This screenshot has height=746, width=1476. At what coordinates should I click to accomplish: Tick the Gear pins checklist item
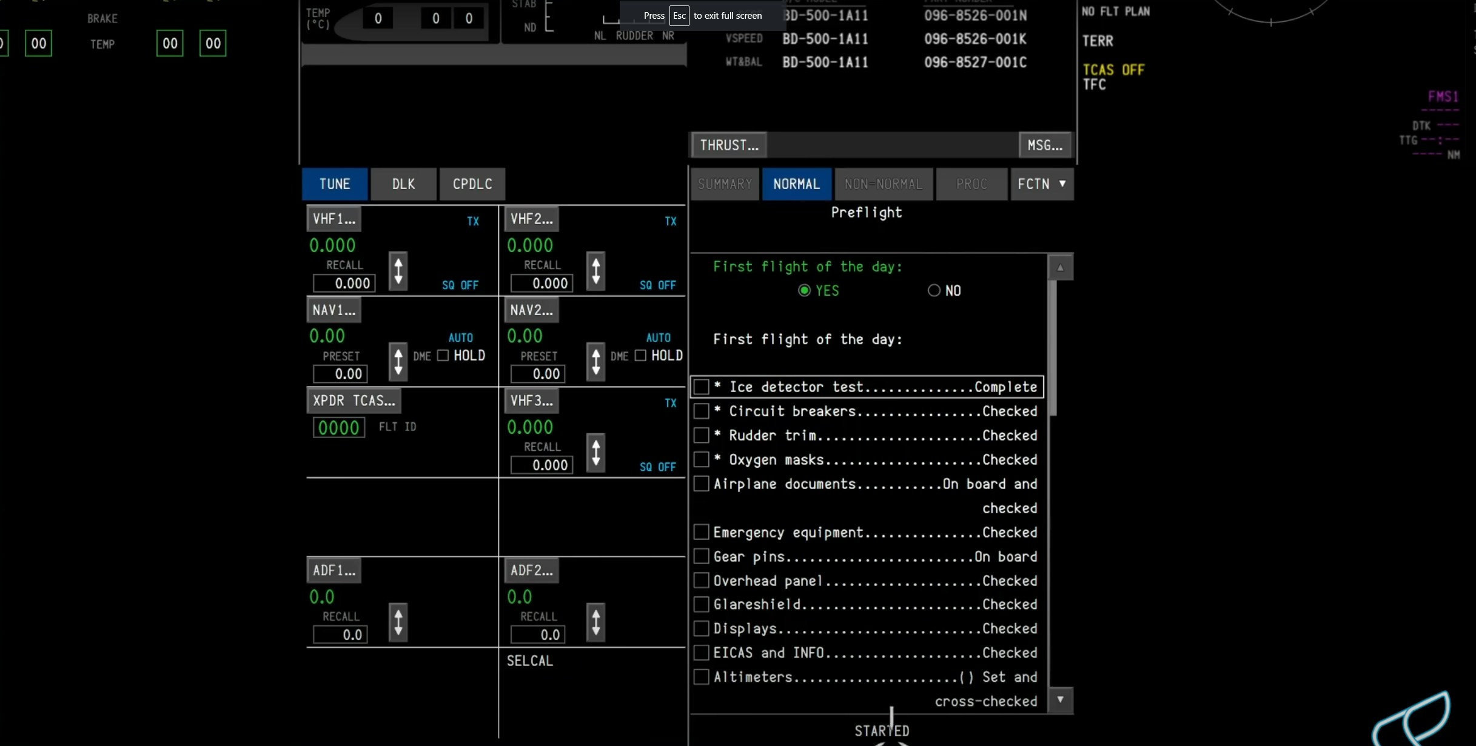[702, 556]
